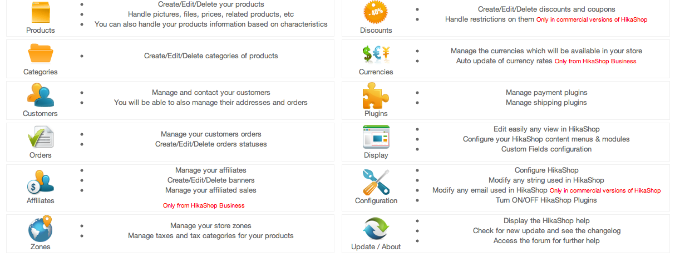
Task: Click the Zones globe icon
Action: (x=40, y=228)
